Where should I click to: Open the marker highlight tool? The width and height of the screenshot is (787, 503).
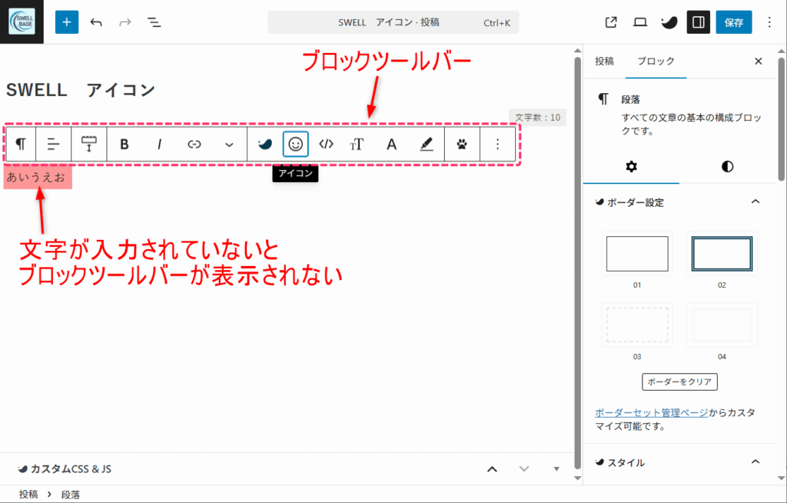tap(426, 145)
